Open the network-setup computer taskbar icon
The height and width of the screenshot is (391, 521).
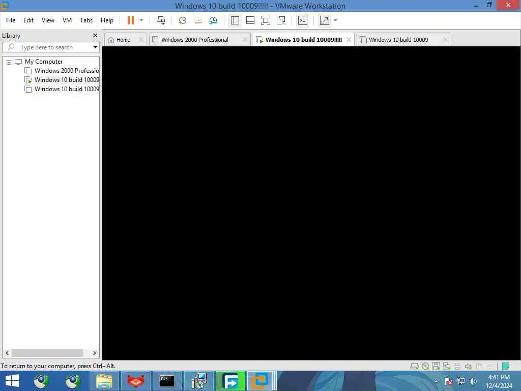pyautogui.click(x=199, y=381)
